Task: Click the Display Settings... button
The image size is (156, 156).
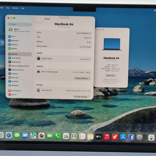Action: click(x=82, y=78)
